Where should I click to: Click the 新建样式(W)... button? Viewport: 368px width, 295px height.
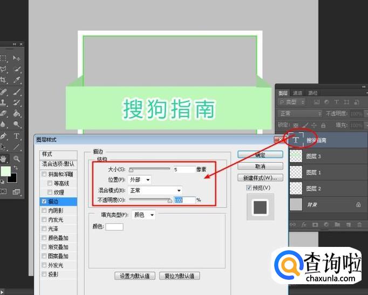(x=260, y=178)
